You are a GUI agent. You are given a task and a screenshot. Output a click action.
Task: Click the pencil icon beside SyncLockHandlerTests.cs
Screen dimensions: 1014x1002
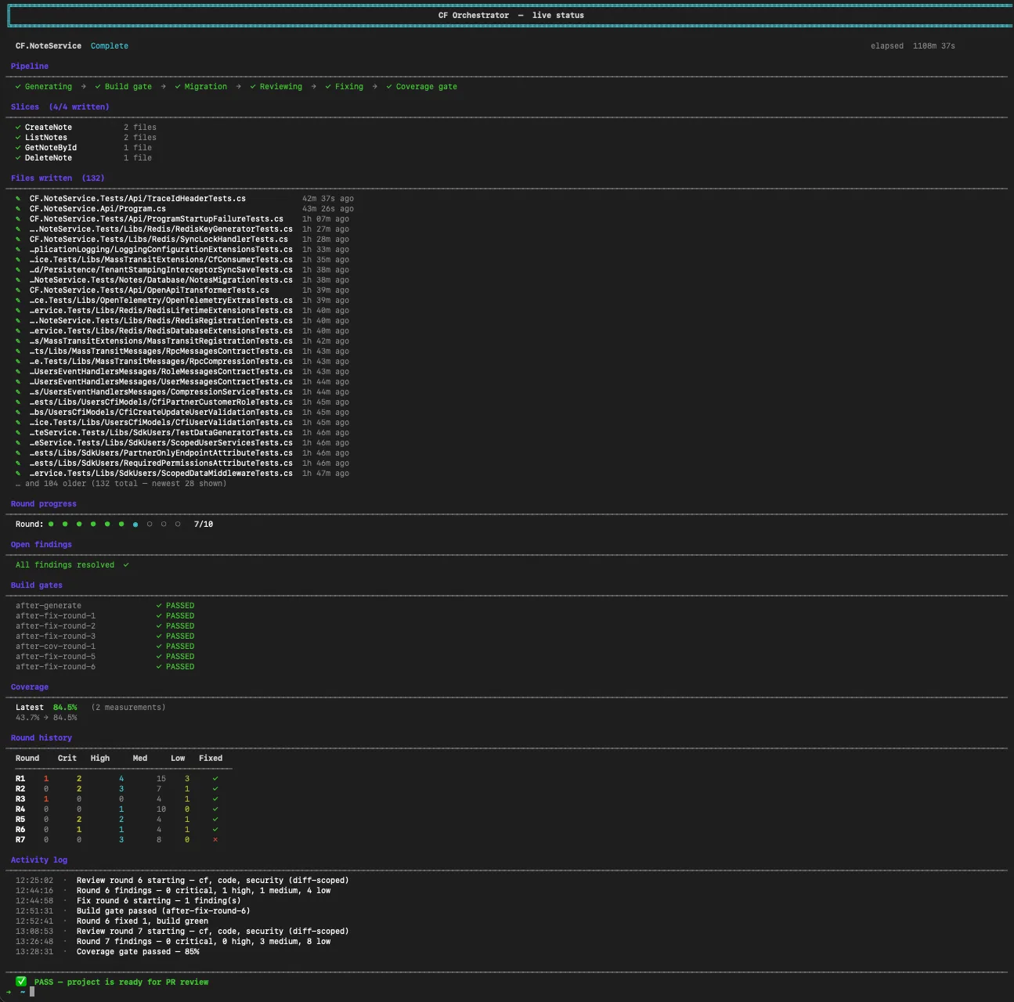[x=18, y=240]
